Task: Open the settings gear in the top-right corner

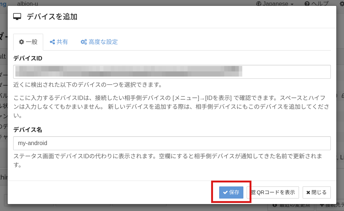Action: (341, 4)
